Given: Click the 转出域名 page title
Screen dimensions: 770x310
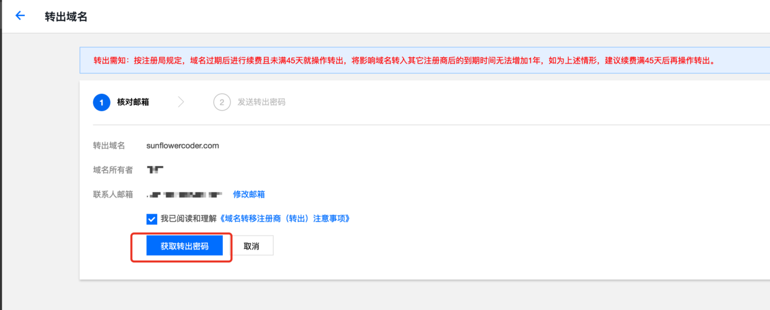Looking at the screenshot, I should click(x=66, y=16).
